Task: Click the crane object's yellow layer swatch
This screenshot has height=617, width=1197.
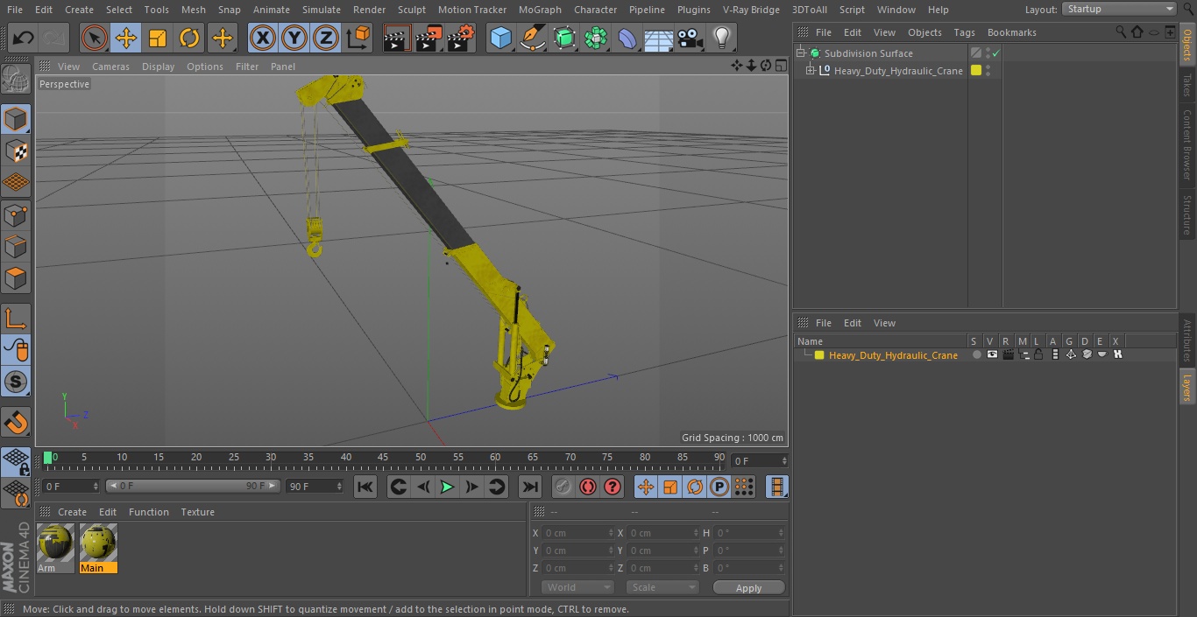Action: 976,71
